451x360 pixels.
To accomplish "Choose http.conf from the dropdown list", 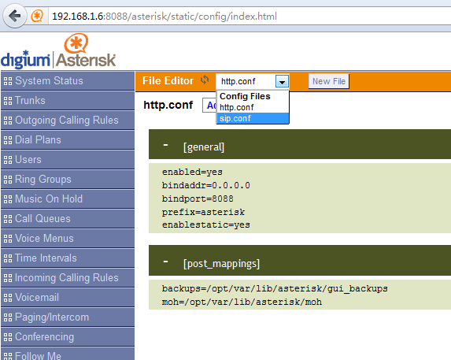I will 253,107.
